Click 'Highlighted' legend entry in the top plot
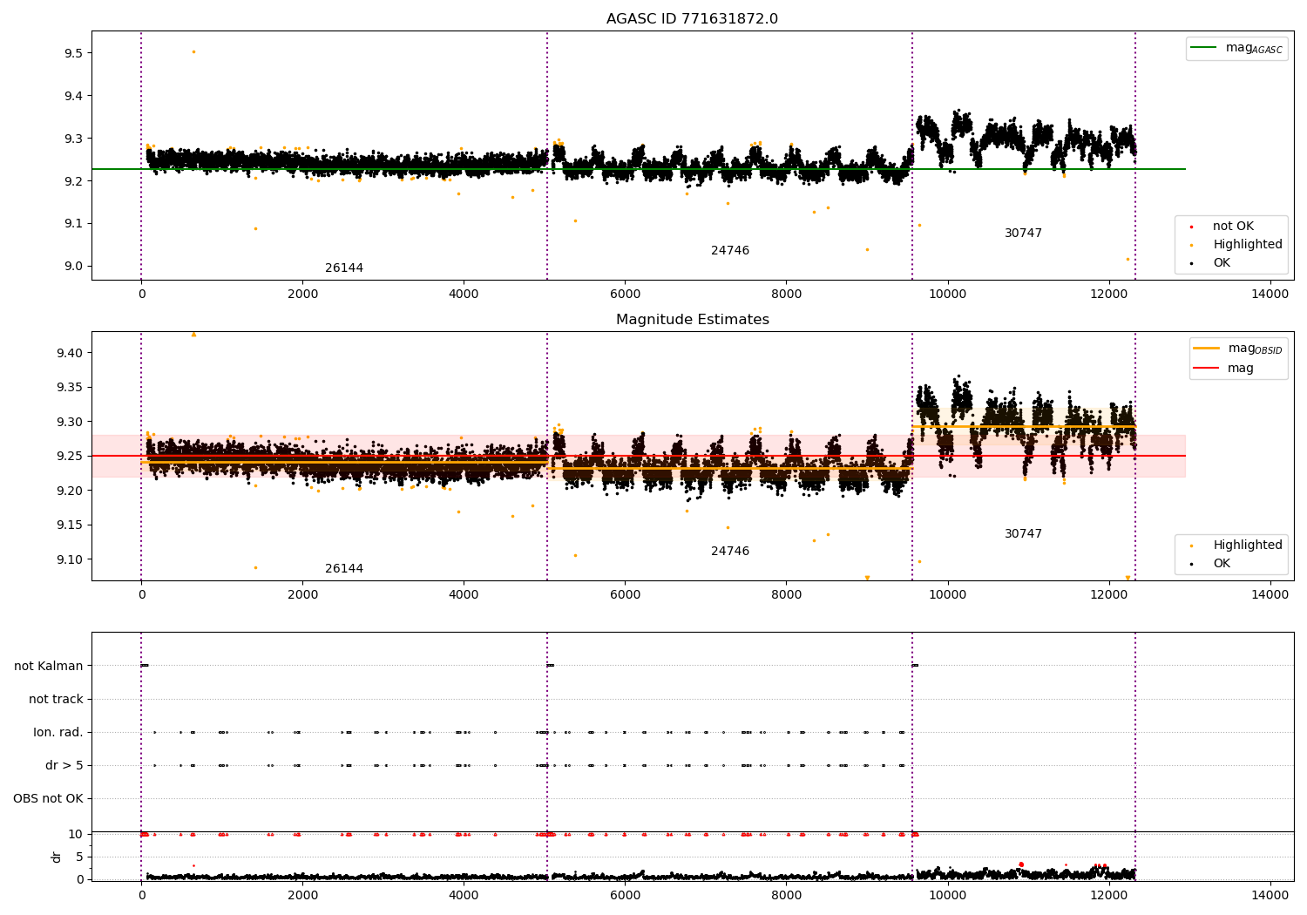 (x=1235, y=245)
